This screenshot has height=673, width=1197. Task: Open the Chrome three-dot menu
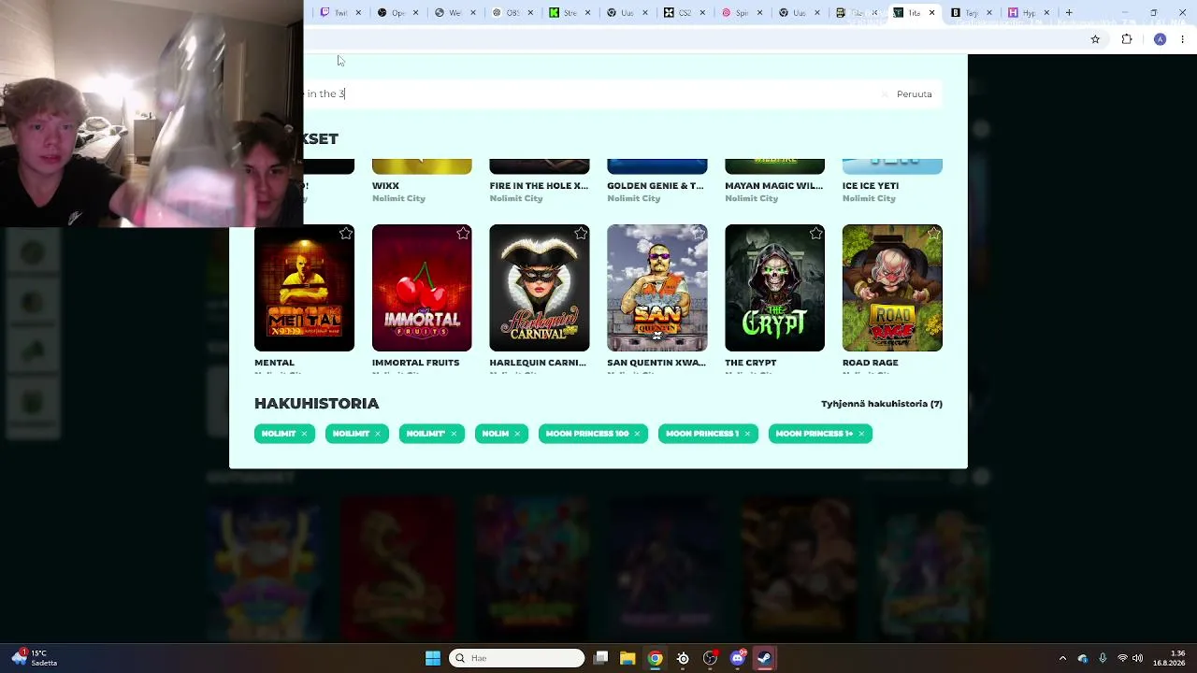(1183, 39)
